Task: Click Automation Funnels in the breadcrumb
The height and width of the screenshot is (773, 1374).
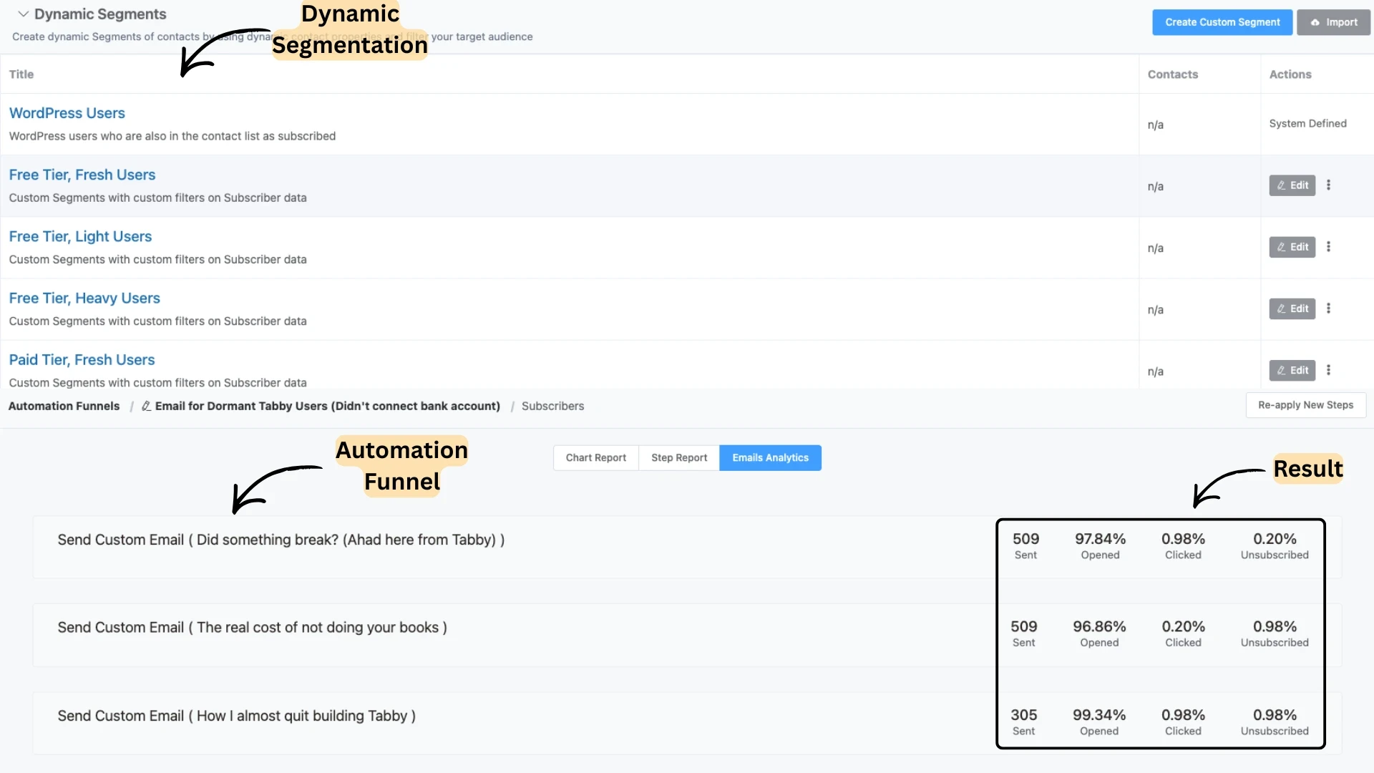Action: tap(64, 406)
